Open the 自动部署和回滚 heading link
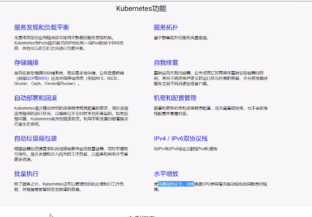312x217 pixels. pos(36,98)
